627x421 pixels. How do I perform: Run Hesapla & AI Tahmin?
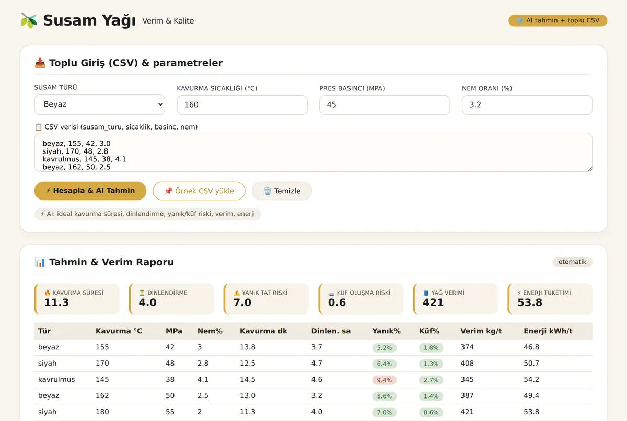point(90,191)
